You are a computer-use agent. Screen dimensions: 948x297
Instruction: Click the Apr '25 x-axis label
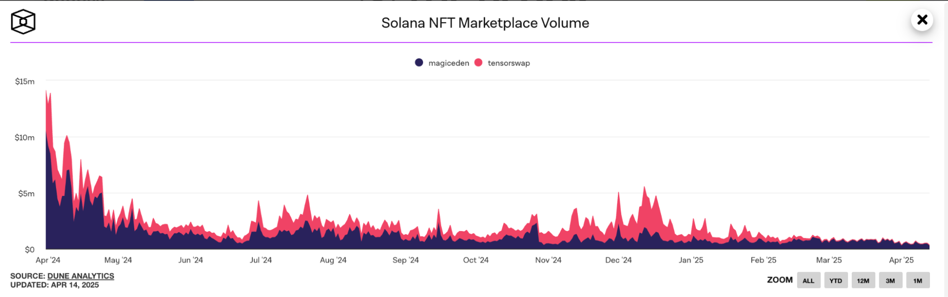click(902, 260)
